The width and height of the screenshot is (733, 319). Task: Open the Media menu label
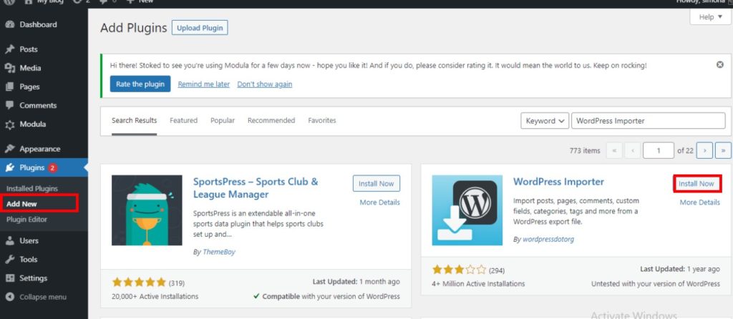click(x=30, y=68)
